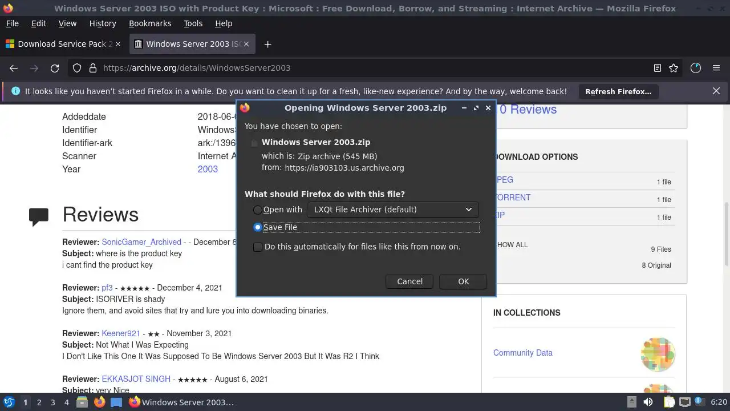Screen dimensions: 730x411
Task: Click the Community Data collection thumbnail
Action: [x=658, y=354]
